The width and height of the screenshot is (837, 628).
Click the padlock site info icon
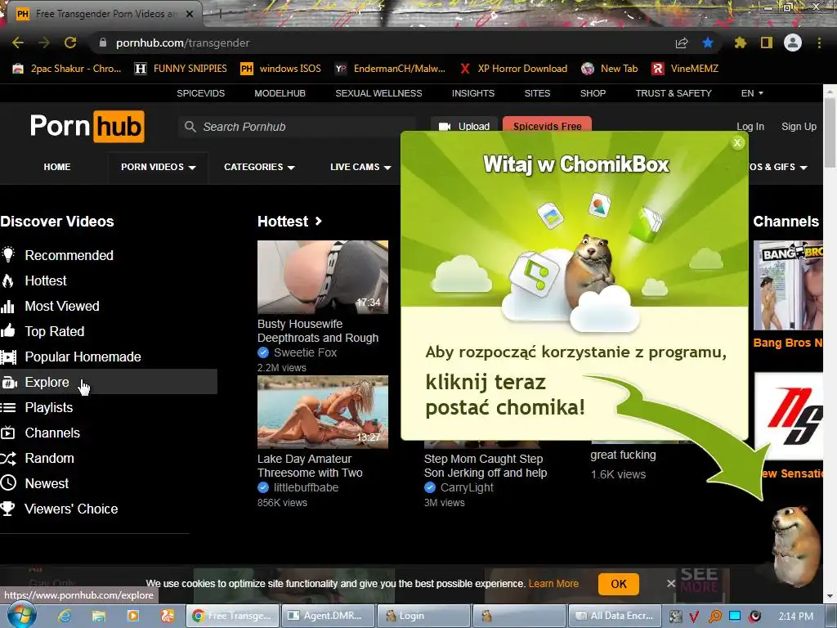pos(103,43)
